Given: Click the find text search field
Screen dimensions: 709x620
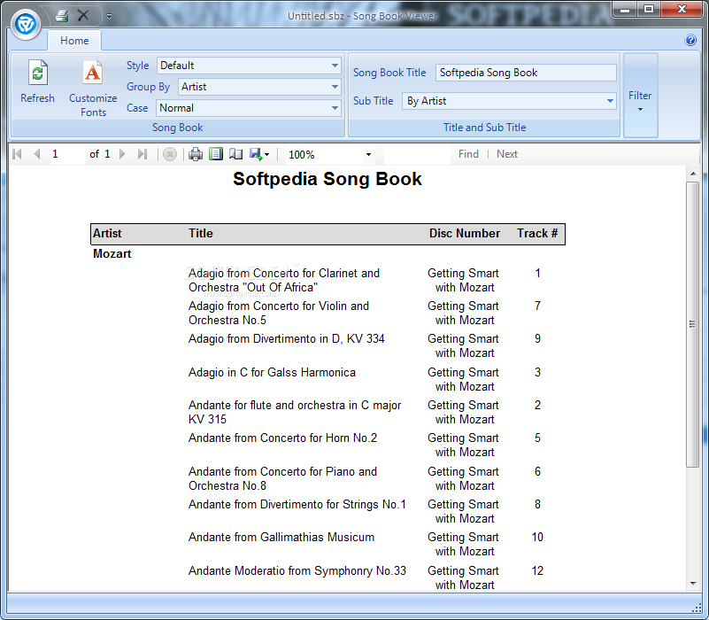Looking at the screenshot, I should tap(418, 154).
